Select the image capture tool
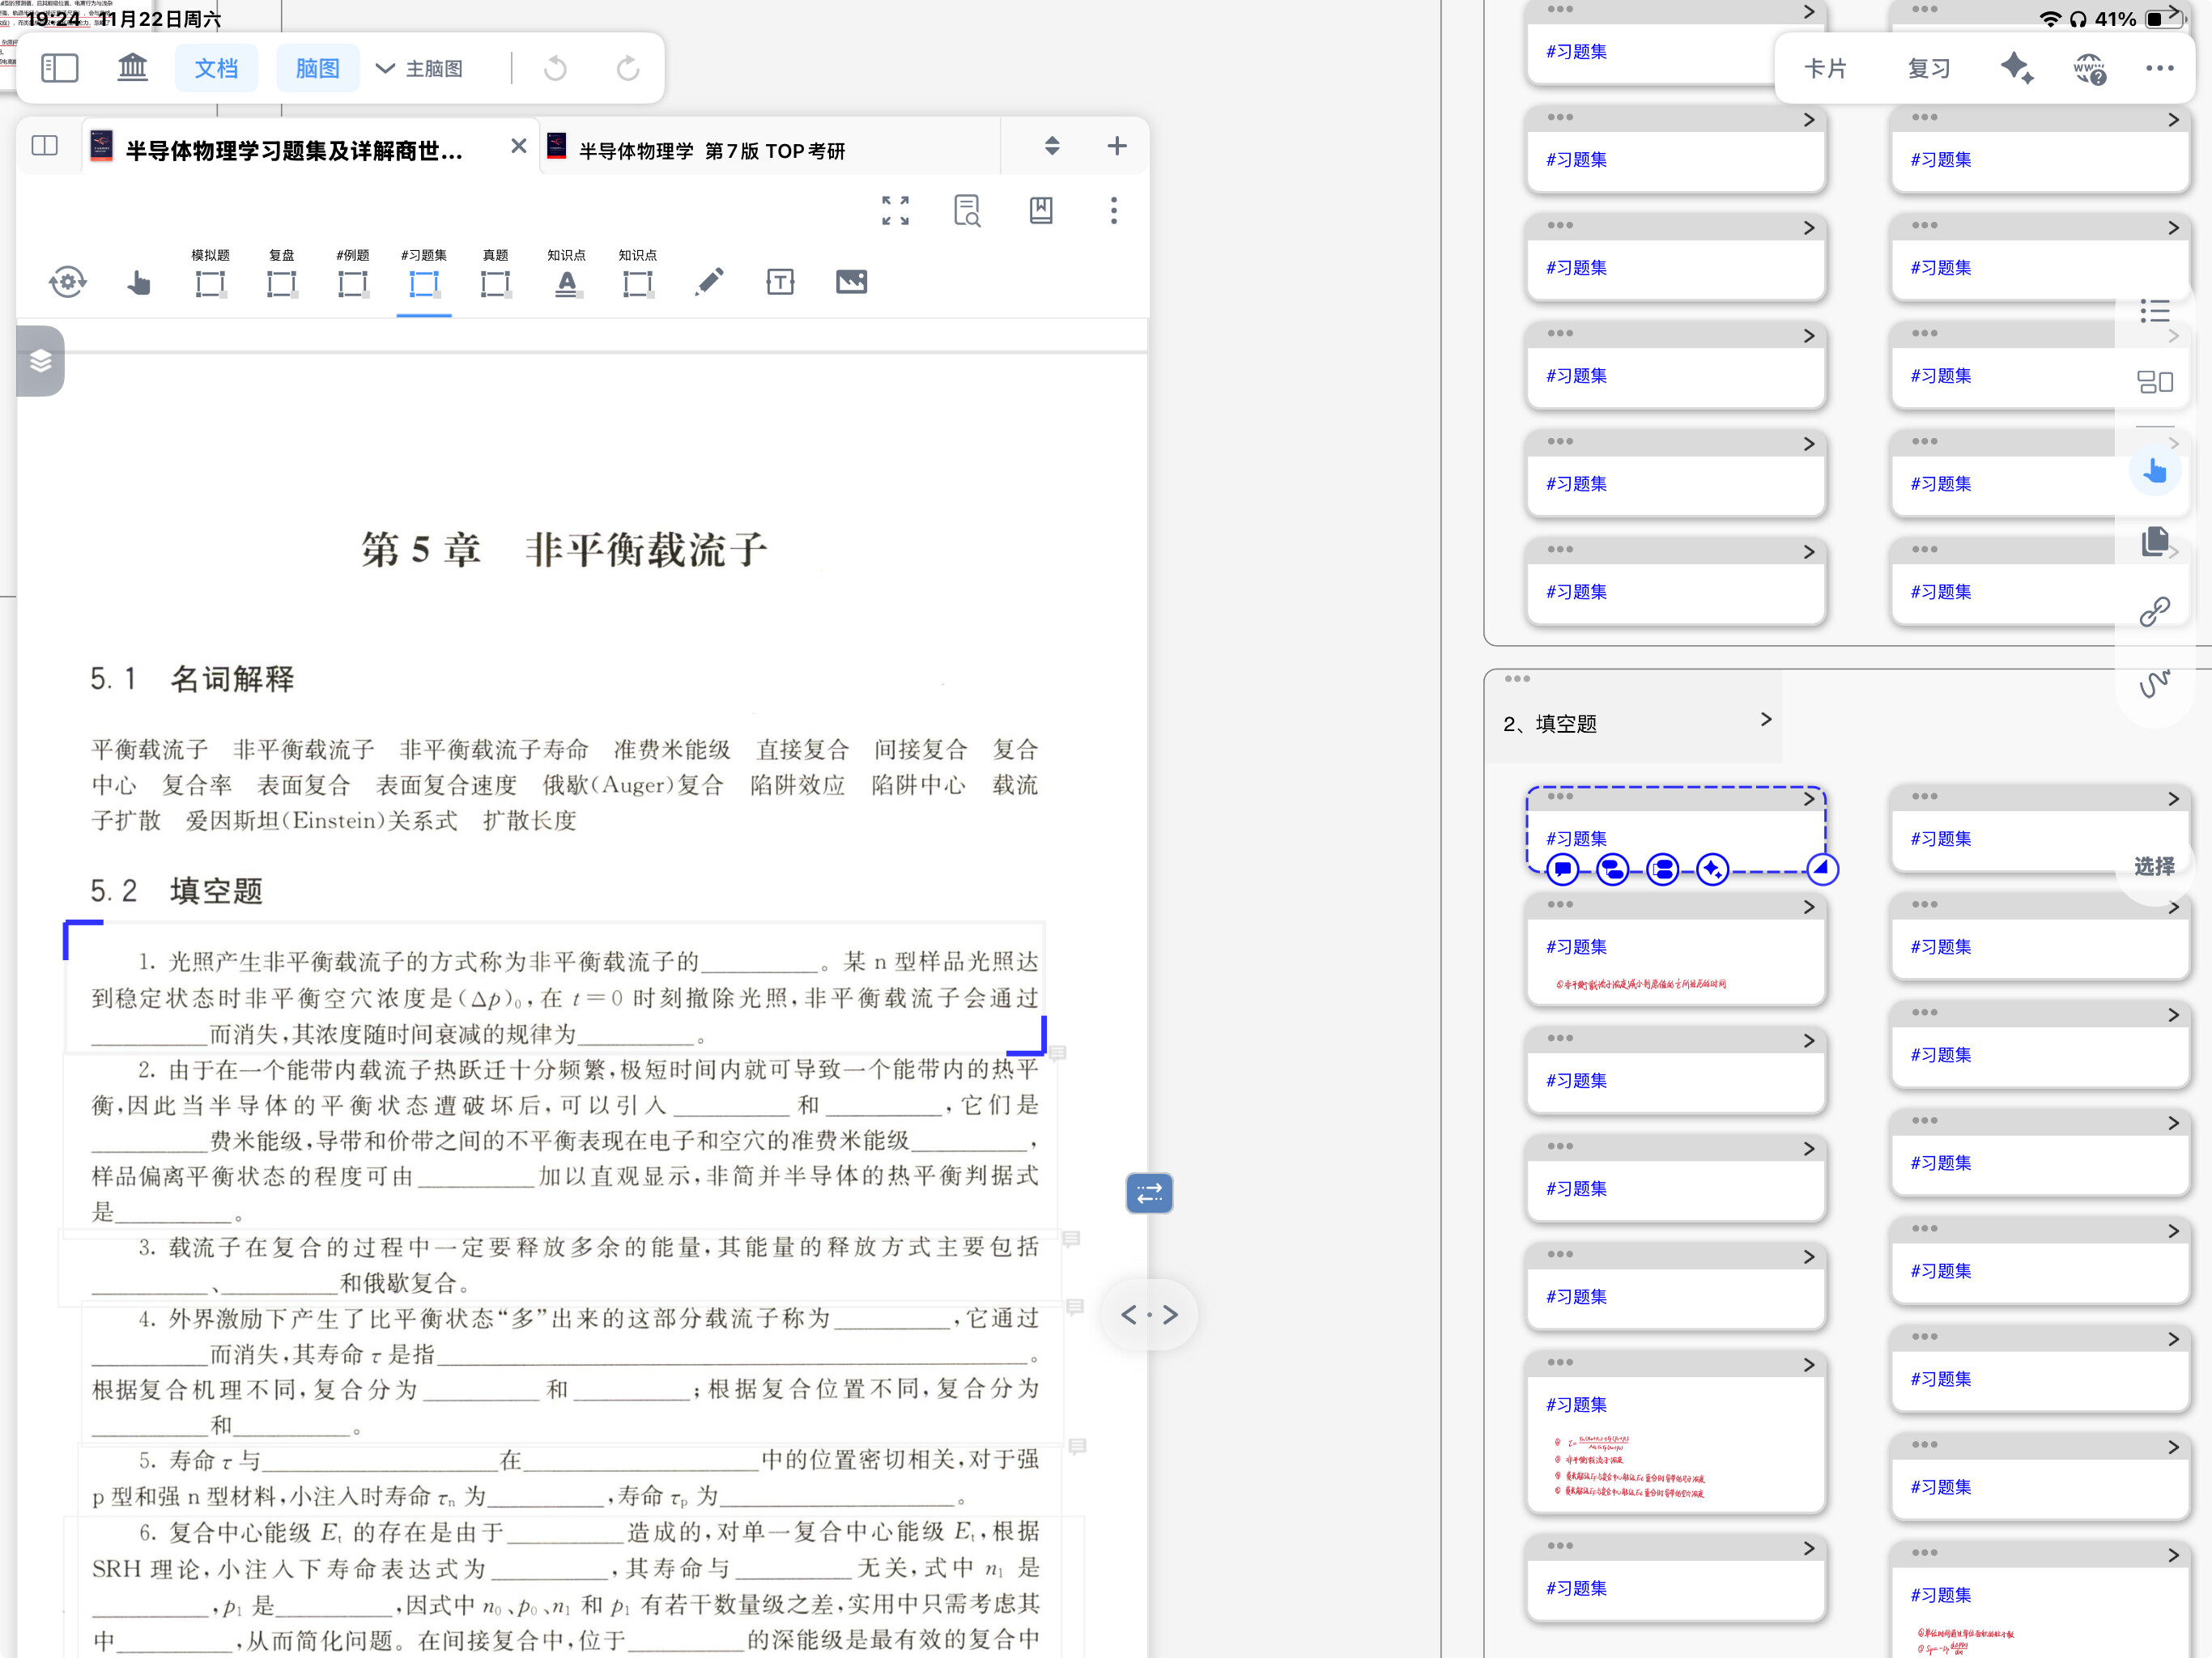 851,282
